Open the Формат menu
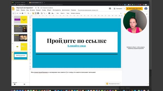This screenshot has width=163, height=91. [x=38, y=10]
